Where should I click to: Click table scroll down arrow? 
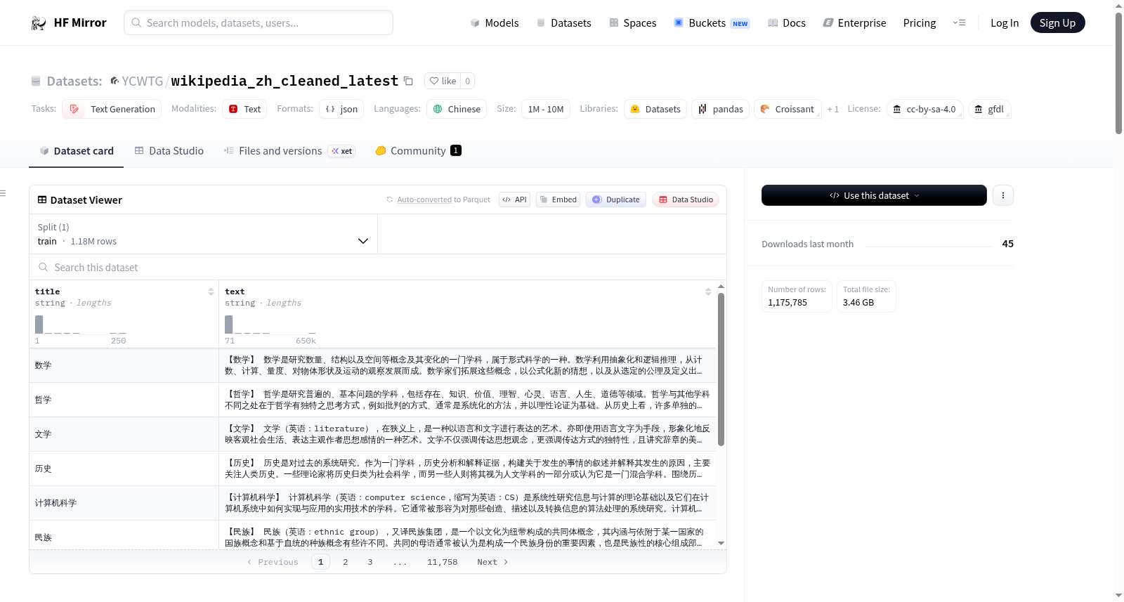(721, 544)
